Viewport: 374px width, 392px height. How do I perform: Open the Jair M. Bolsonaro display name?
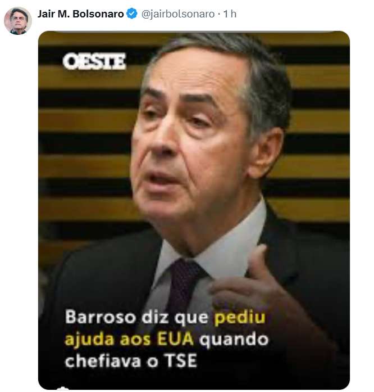(80, 14)
